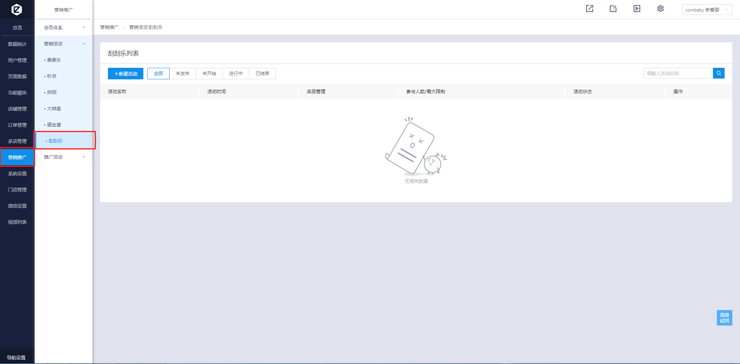Filter list by 未发布 status

[183, 74]
